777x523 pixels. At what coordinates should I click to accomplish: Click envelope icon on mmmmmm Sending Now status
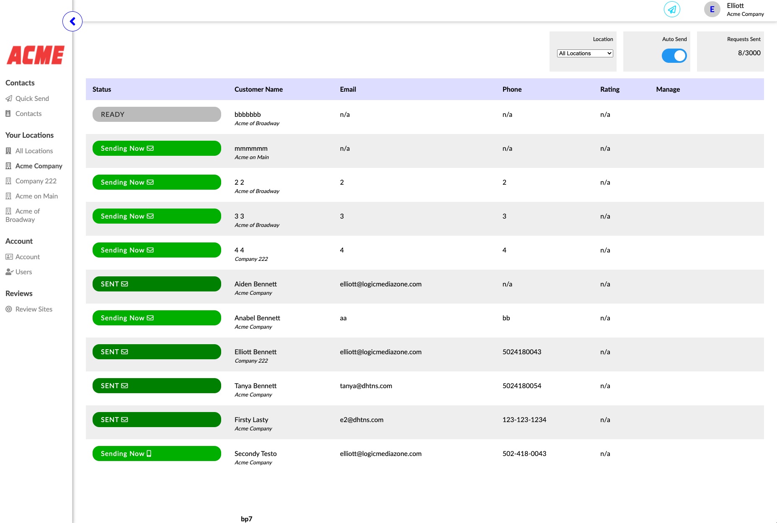point(150,148)
